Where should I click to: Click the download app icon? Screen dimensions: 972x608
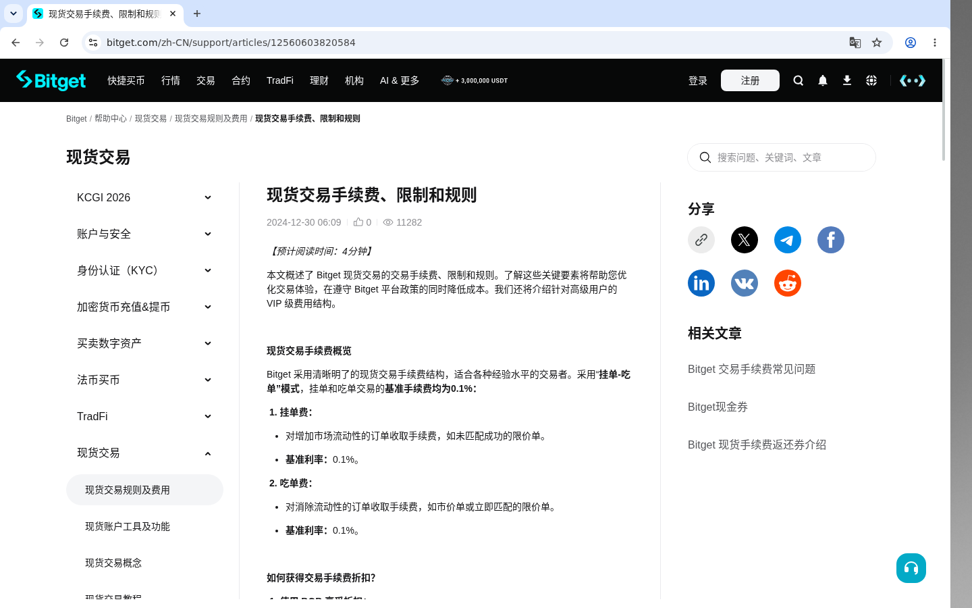(847, 80)
